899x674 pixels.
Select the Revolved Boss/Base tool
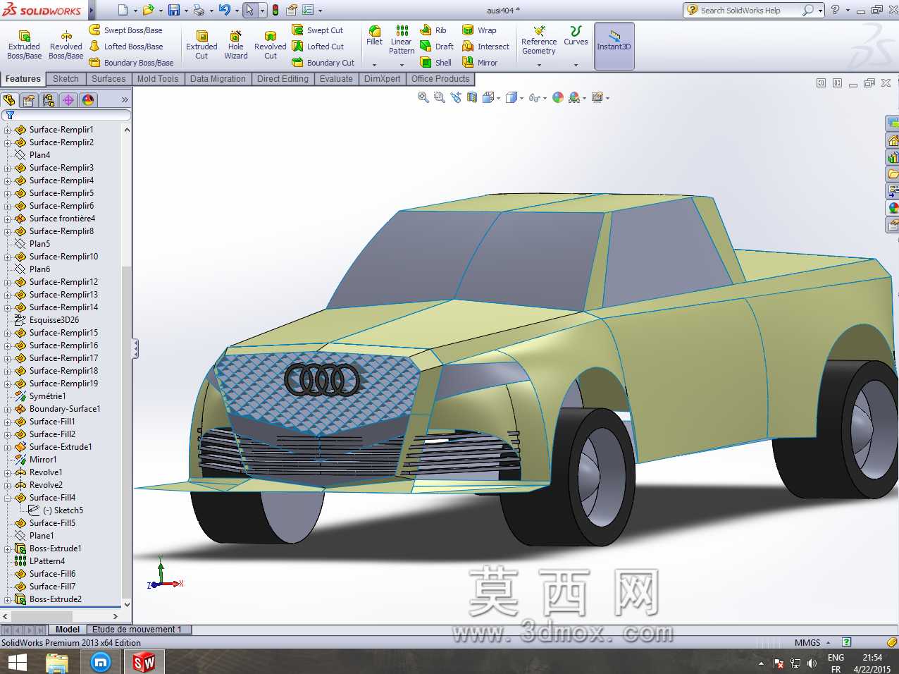66,44
